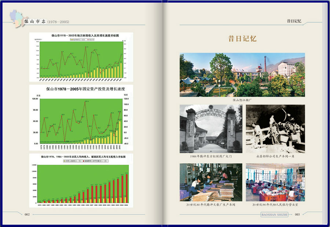Click the legend of the fiscal revenue chart
This screenshot has height=227, width=330.
coord(82,39)
